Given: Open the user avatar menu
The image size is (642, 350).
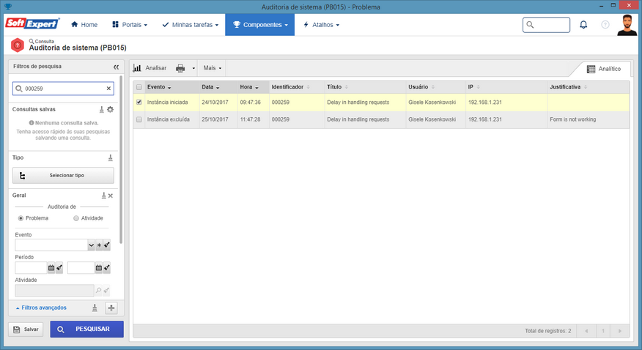Looking at the screenshot, I should pos(627,25).
